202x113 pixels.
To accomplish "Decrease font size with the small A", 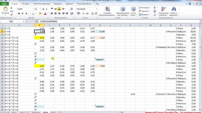I will click(x=47, y=9).
